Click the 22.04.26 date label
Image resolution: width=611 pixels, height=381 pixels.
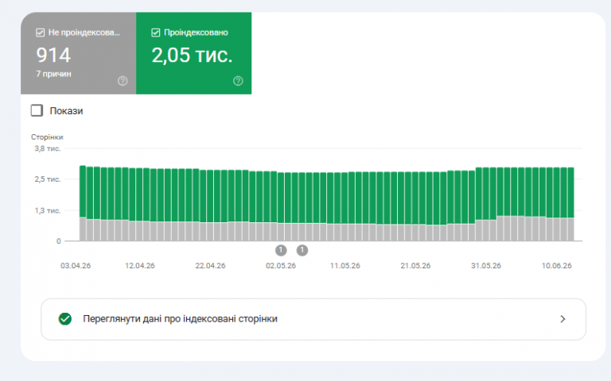coord(210,266)
